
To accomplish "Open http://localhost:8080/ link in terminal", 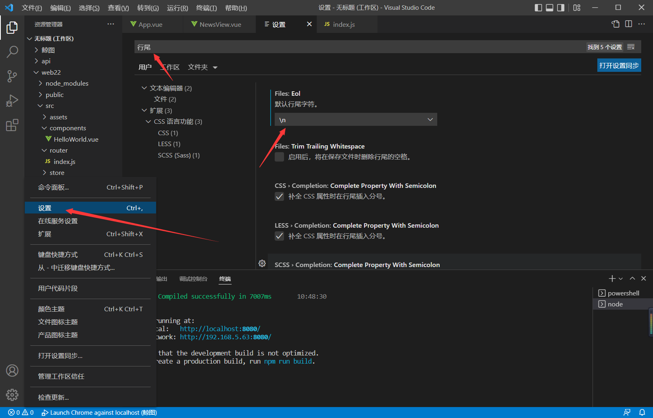I will click(220, 329).
